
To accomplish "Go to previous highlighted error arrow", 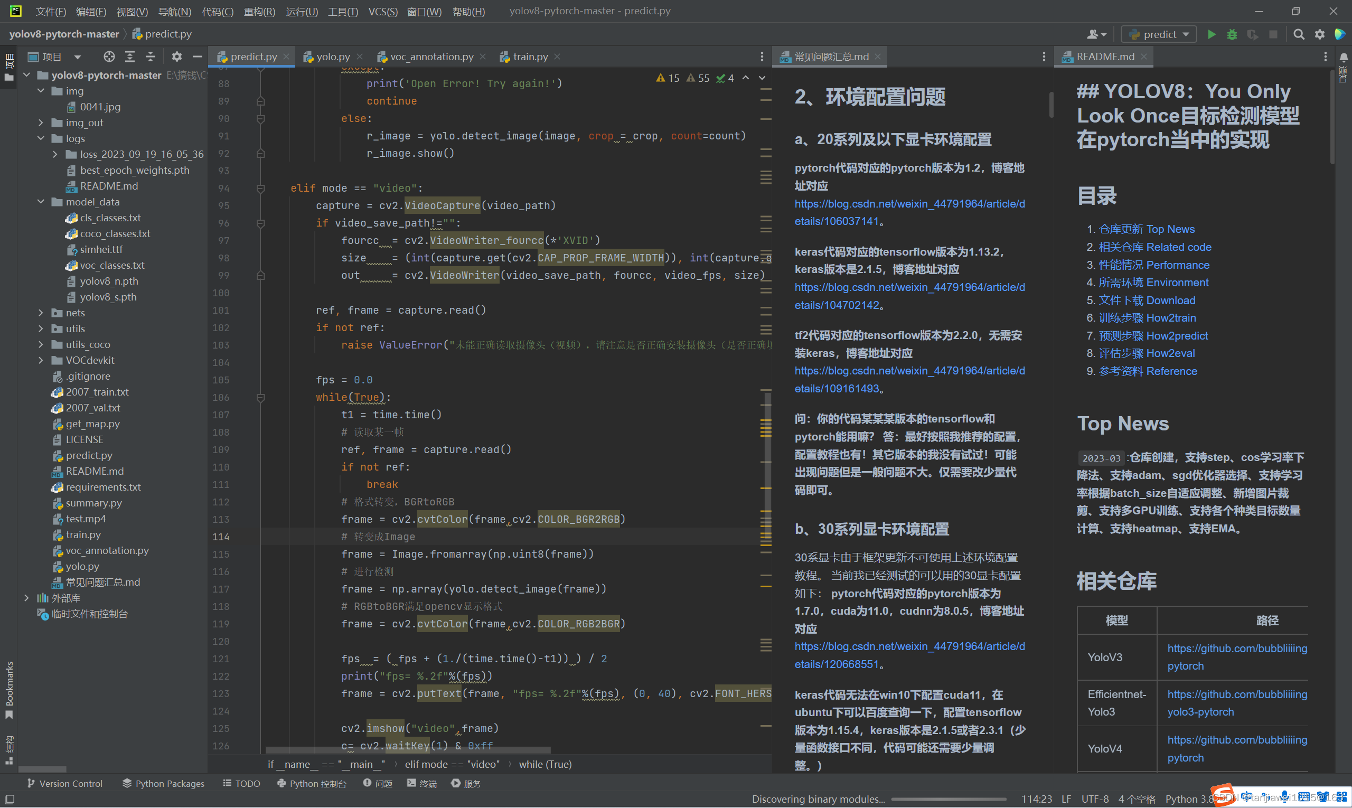I will click(x=745, y=78).
